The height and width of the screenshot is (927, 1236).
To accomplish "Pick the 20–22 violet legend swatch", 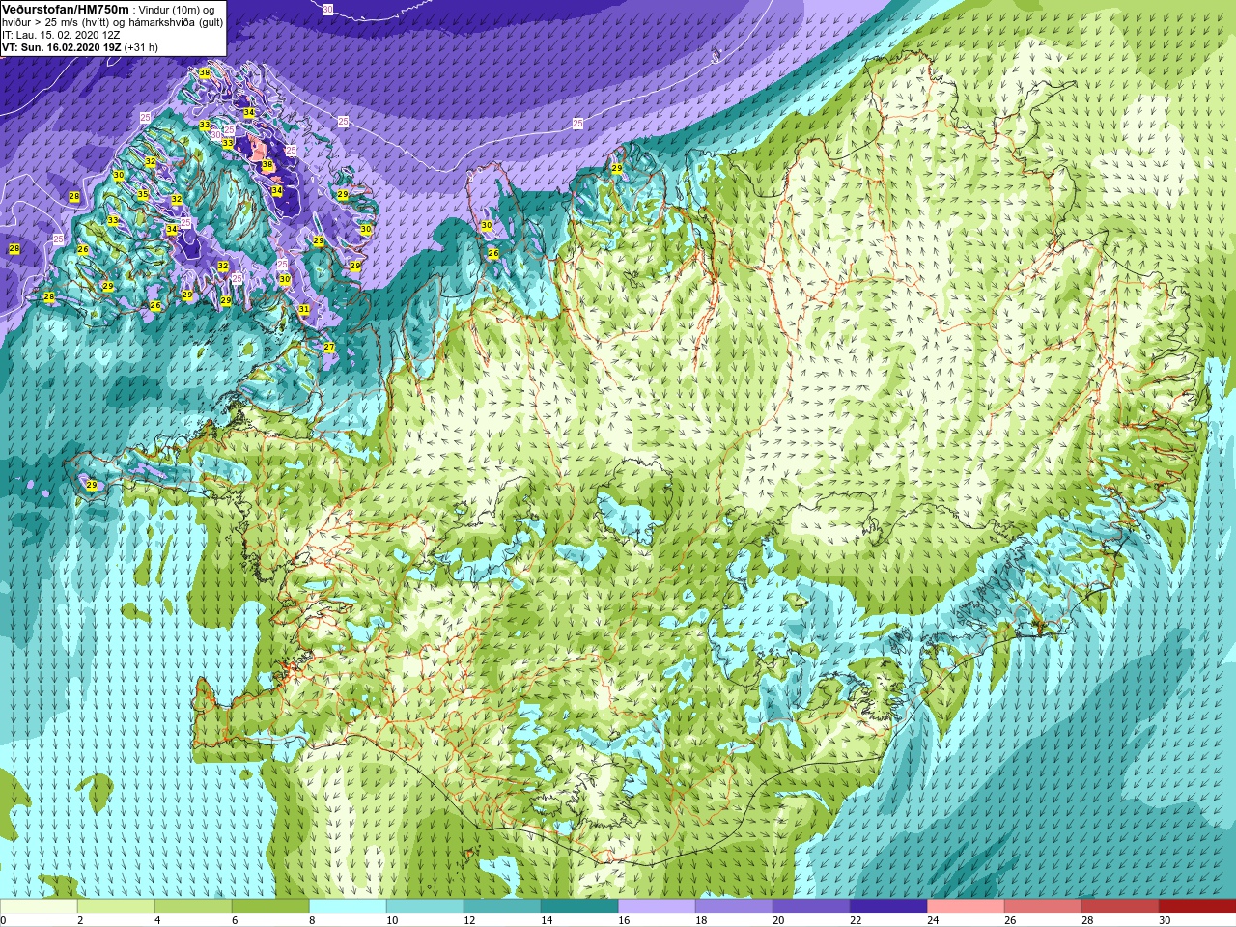I will tap(811, 906).
